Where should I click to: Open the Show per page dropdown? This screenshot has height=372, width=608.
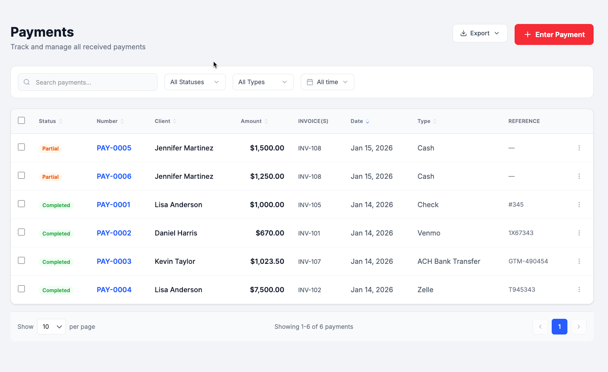pyautogui.click(x=51, y=326)
